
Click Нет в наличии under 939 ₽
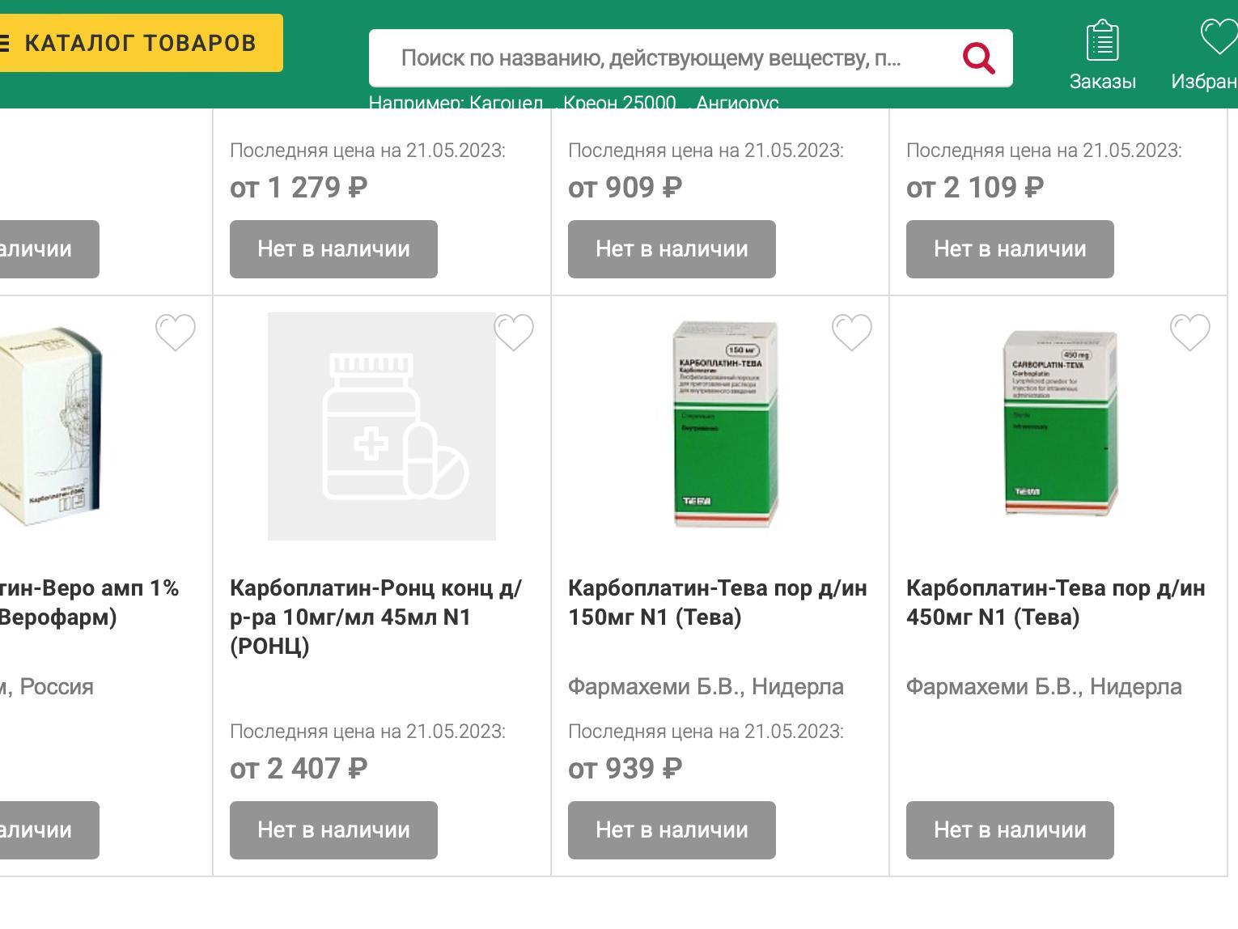[672, 830]
